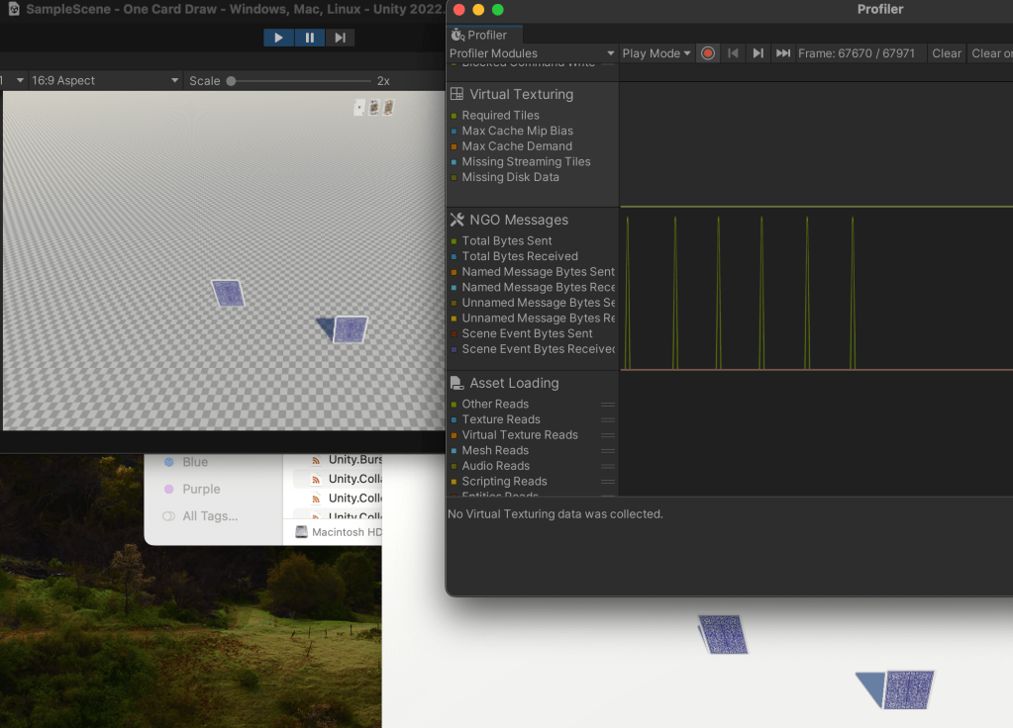
Task: Go to next frame in Profiler
Action: (758, 53)
